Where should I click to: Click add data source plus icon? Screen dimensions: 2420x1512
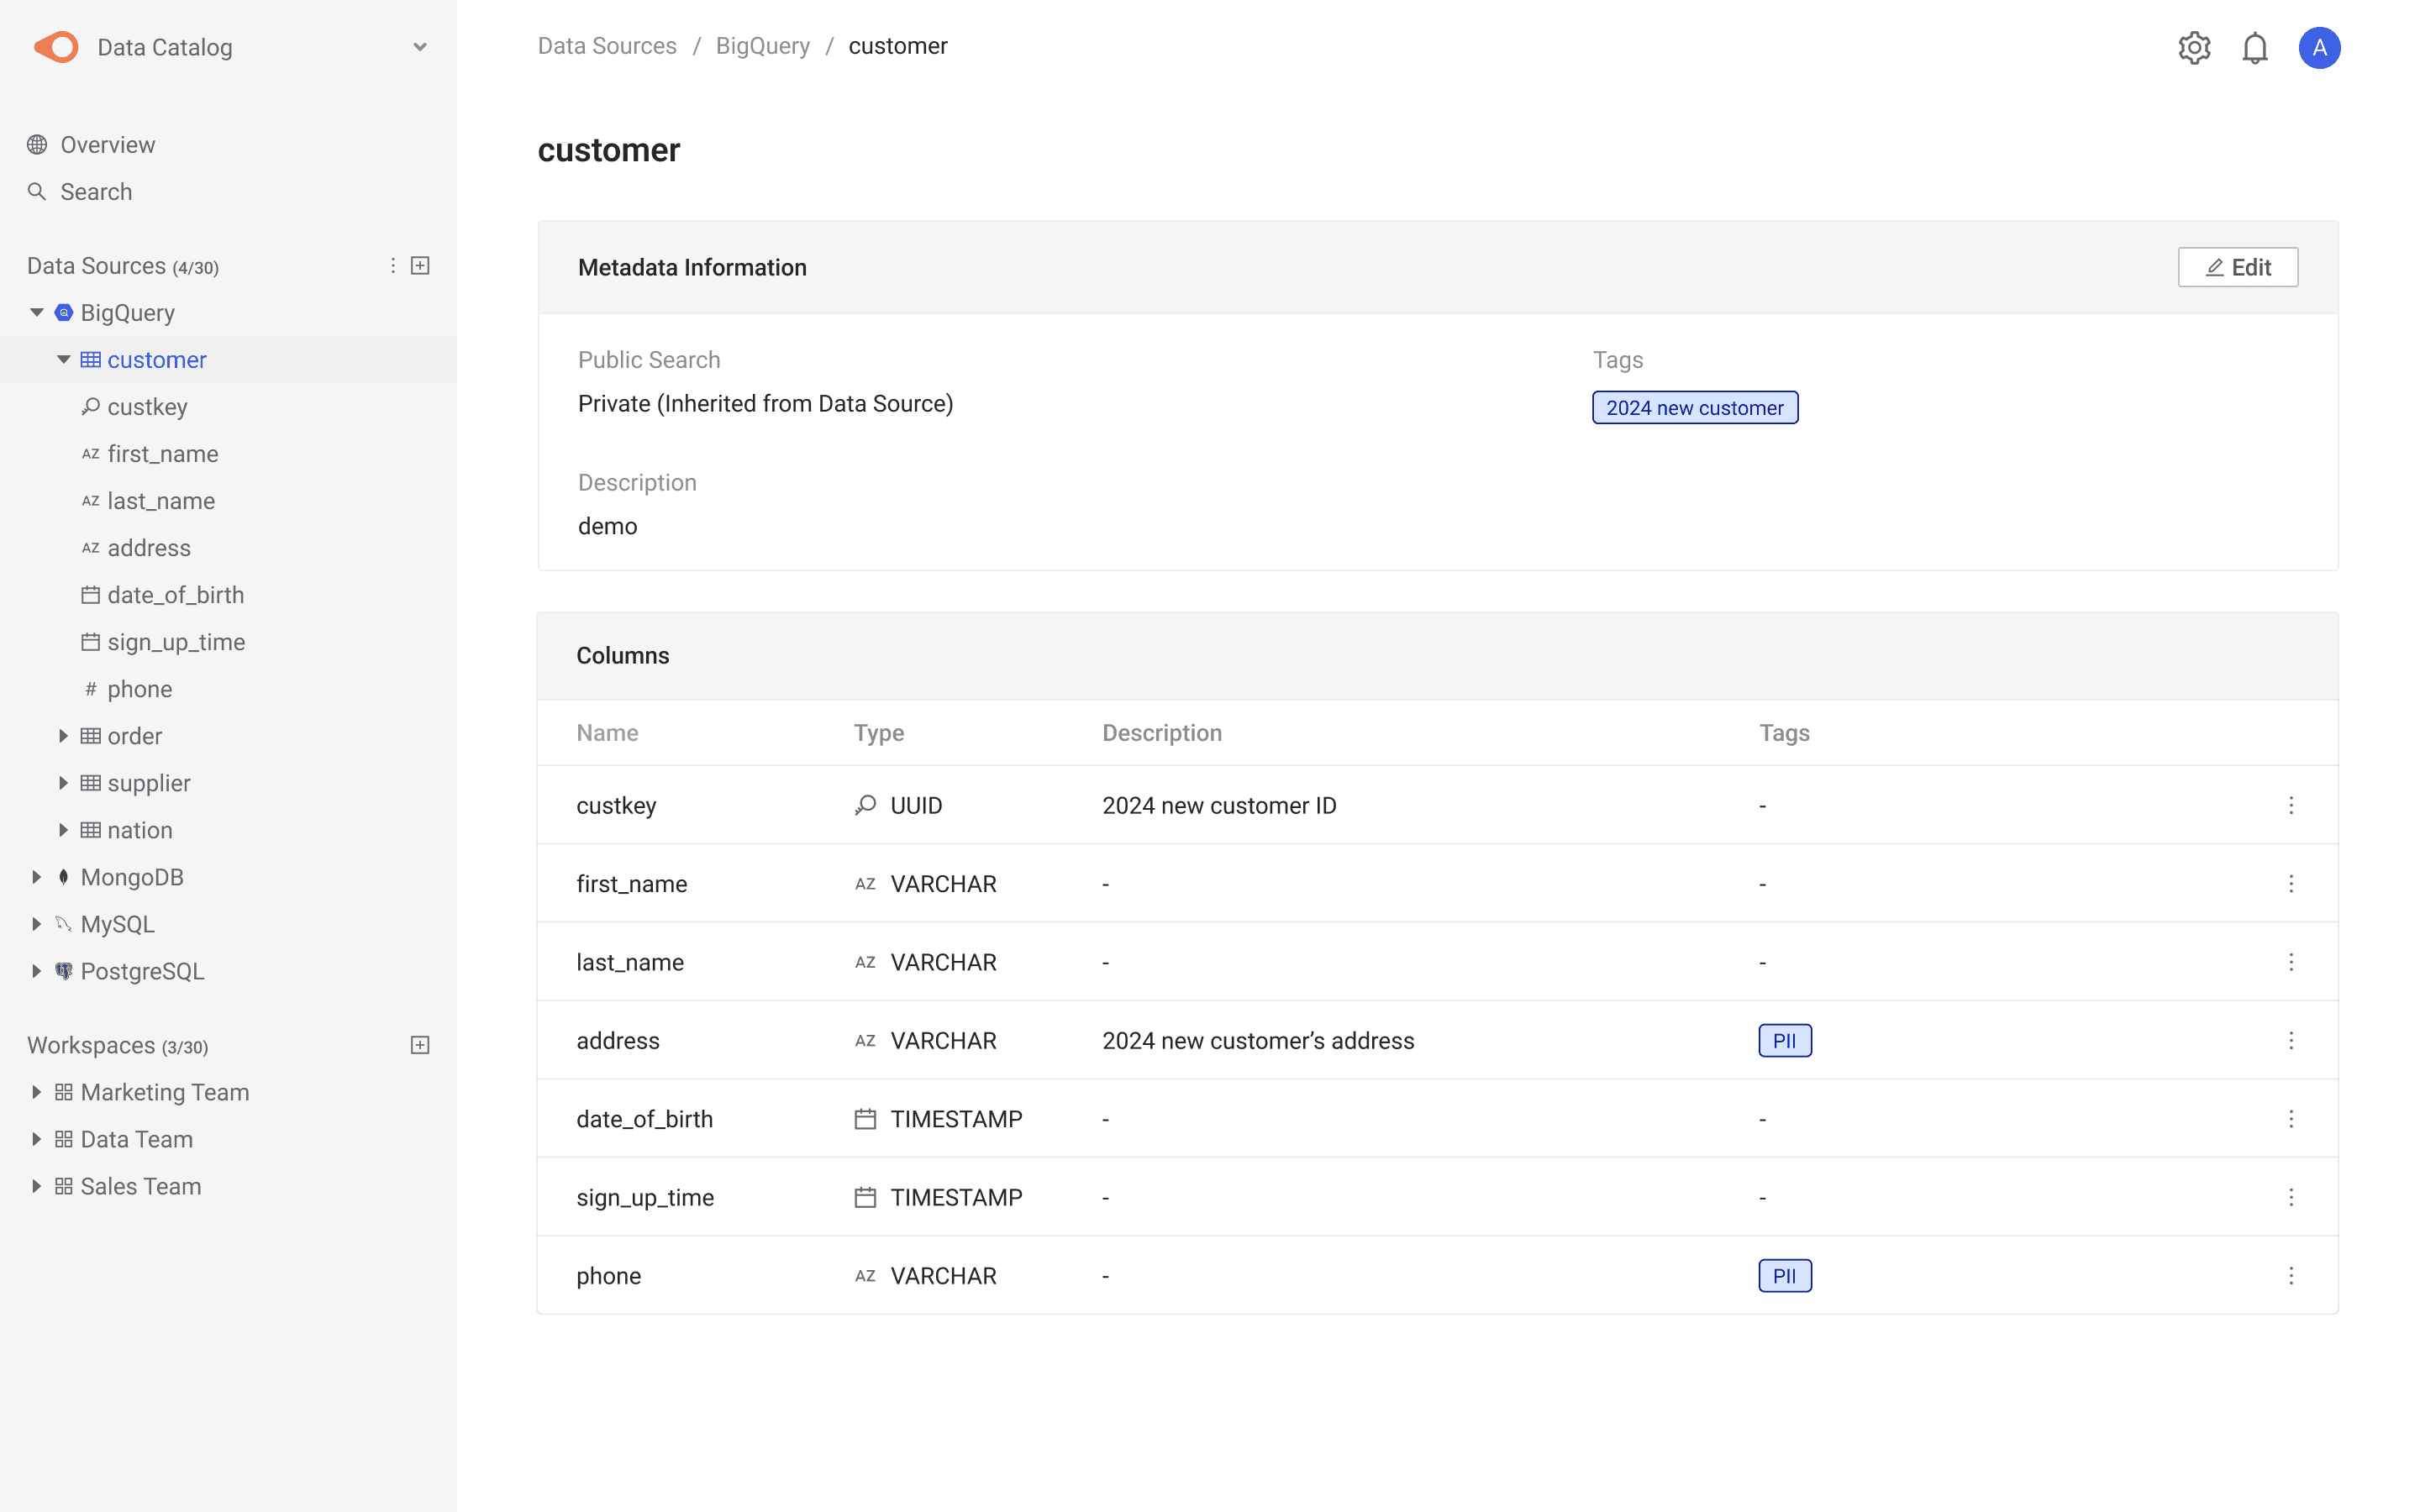[420, 265]
